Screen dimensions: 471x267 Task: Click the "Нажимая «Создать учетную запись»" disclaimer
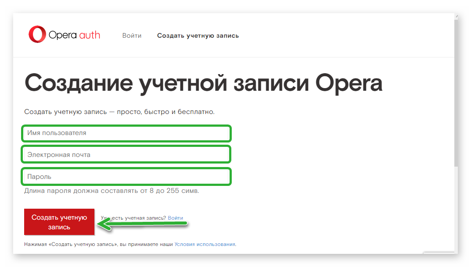pos(99,244)
